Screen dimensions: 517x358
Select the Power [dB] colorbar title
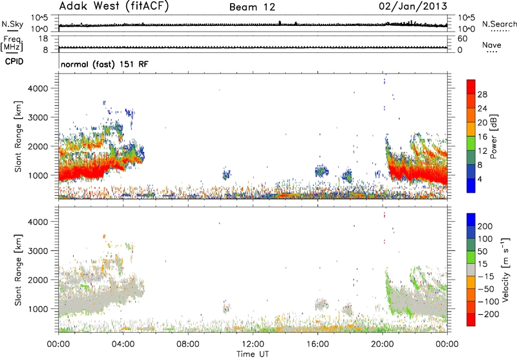coord(494,136)
